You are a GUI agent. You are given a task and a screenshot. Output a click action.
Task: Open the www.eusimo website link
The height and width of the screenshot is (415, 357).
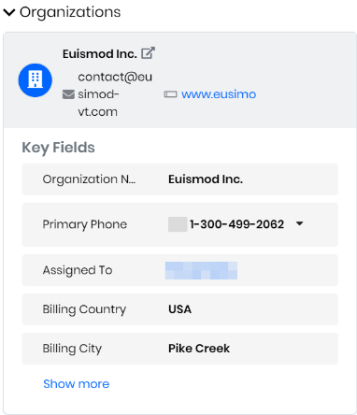[219, 94]
